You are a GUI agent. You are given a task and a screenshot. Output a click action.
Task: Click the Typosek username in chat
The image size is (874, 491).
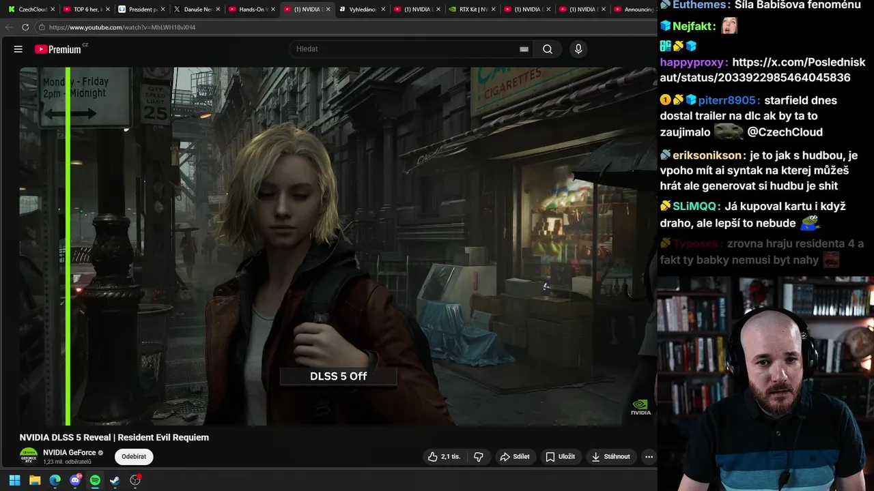pyautogui.click(x=696, y=243)
